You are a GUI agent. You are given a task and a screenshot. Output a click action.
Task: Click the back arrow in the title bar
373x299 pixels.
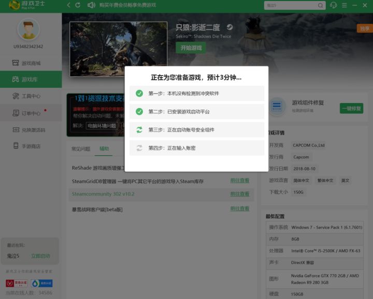(x=68, y=5)
